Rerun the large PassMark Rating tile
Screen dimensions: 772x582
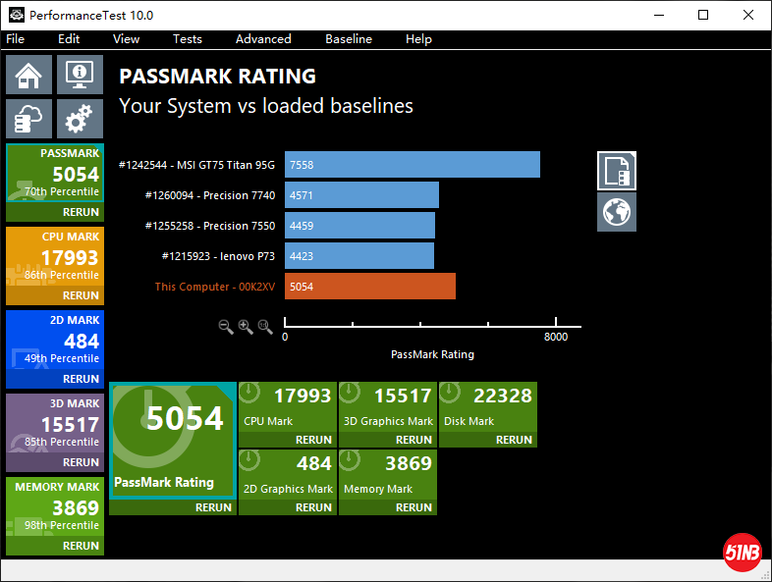click(x=213, y=507)
